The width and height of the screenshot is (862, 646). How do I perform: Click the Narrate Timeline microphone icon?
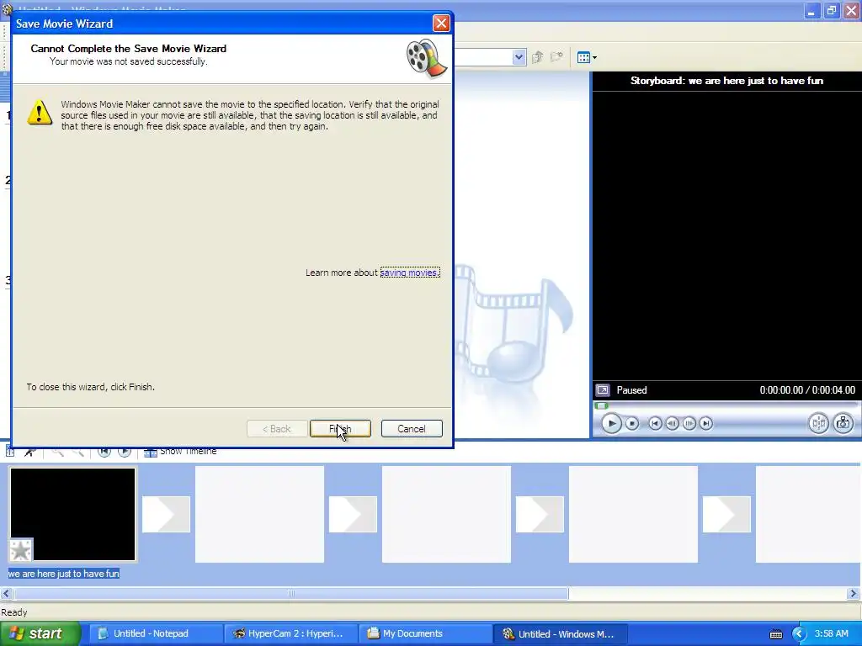click(x=30, y=452)
